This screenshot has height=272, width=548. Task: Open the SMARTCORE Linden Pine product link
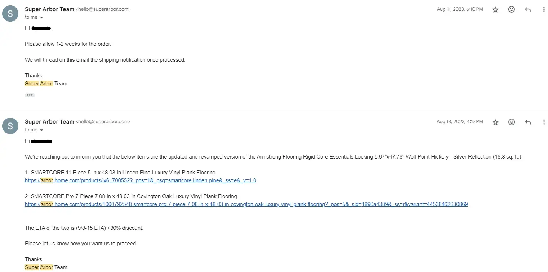click(x=141, y=180)
